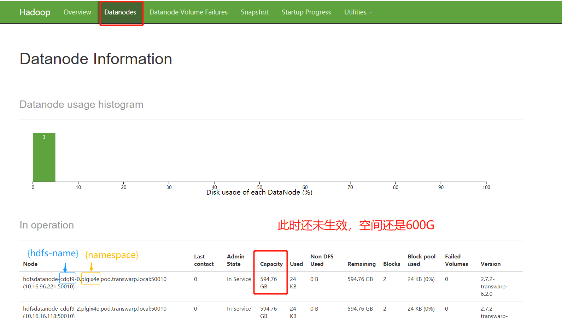Image resolution: width=562 pixels, height=318 pixels.
Task: Click the green histogram bar labeled 3
Action: point(44,157)
